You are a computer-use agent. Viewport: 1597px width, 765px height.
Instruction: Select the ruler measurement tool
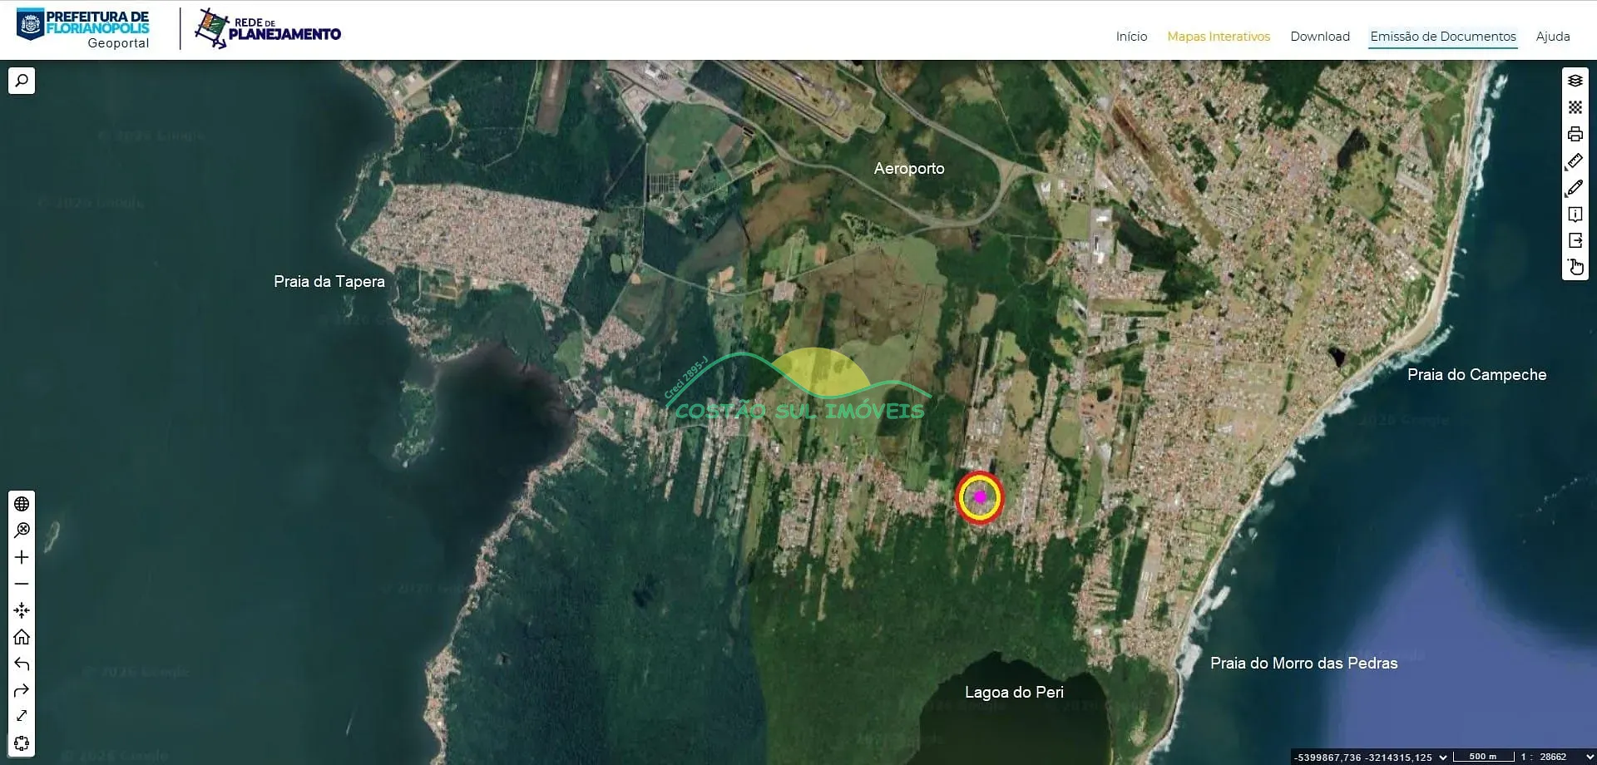coord(1575,161)
